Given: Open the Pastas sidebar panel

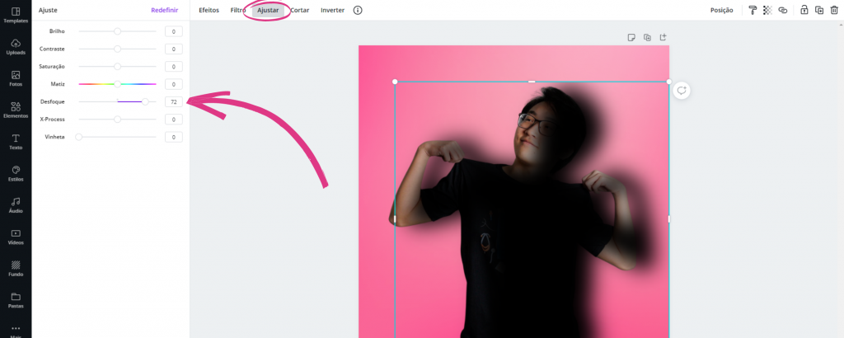Looking at the screenshot, I should [x=16, y=300].
